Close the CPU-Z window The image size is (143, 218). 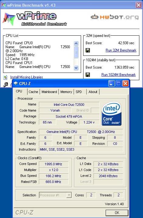pyautogui.click(x=125, y=84)
